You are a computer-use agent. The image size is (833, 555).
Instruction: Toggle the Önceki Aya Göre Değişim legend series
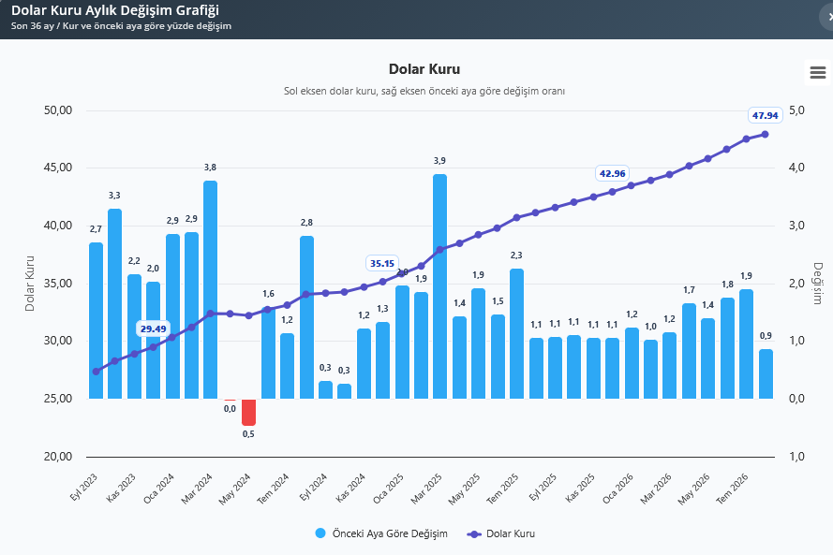click(x=381, y=533)
